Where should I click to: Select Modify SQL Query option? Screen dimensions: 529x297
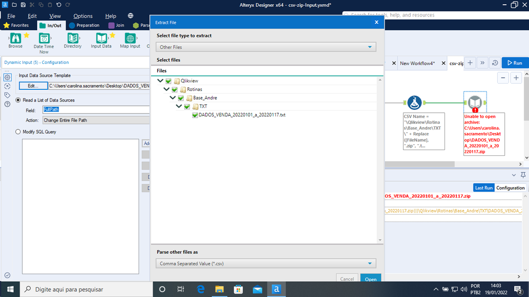click(x=18, y=132)
